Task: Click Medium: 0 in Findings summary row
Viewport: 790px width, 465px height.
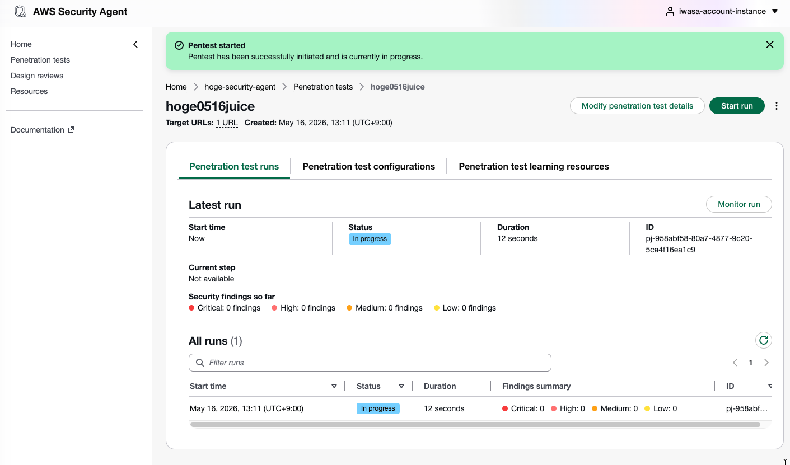Action: point(615,408)
